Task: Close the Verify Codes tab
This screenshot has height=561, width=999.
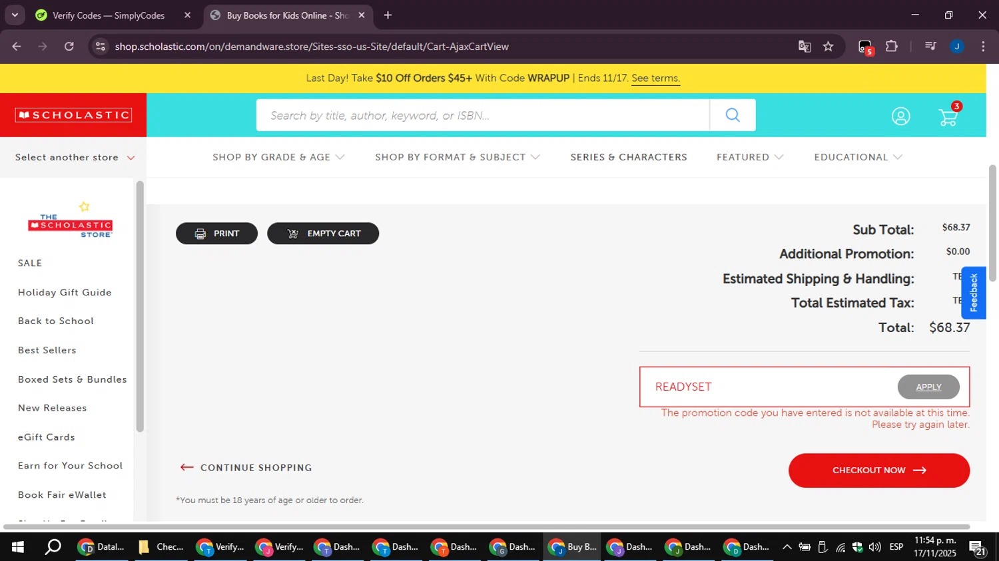Action: [188, 15]
